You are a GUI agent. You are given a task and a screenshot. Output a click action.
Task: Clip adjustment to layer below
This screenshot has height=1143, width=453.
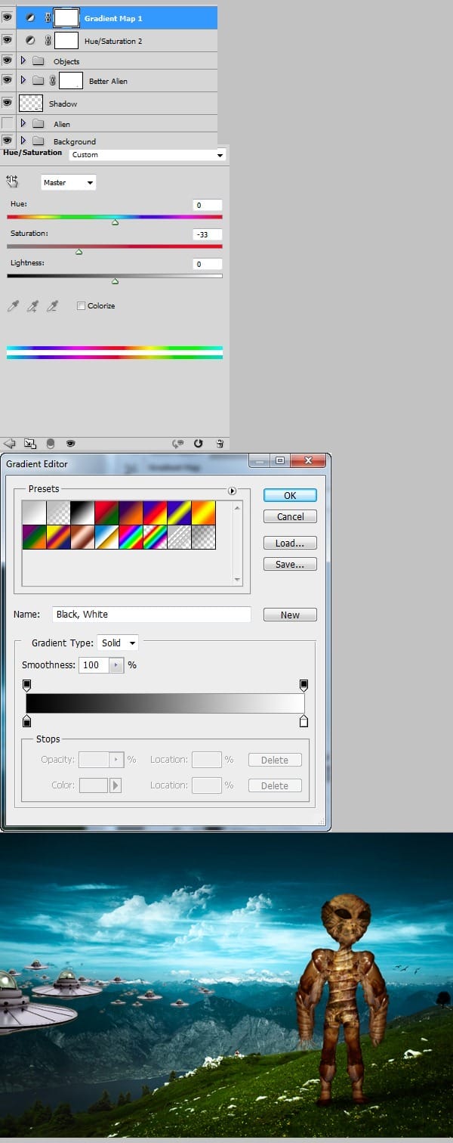[51, 444]
